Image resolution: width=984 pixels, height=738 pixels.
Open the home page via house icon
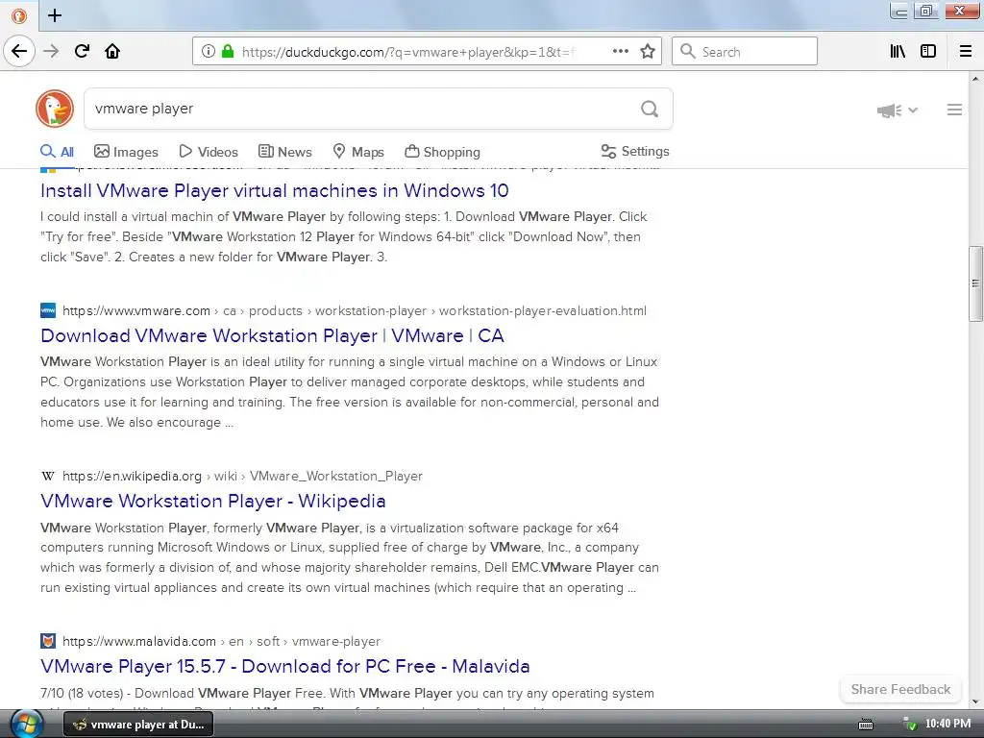coord(112,51)
